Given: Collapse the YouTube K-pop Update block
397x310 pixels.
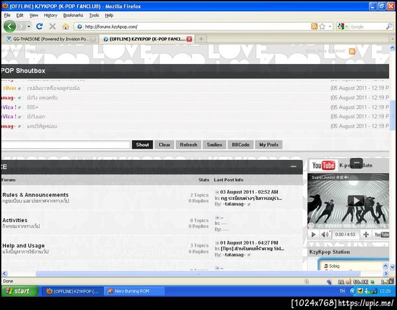Looking at the screenshot, I should [x=356, y=163].
